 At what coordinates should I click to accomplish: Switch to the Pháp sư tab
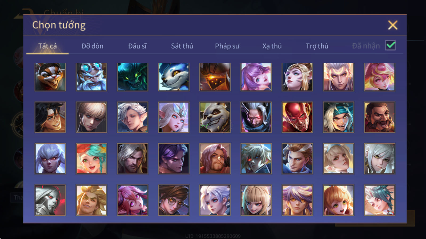pyautogui.click(x=227, y=46)
